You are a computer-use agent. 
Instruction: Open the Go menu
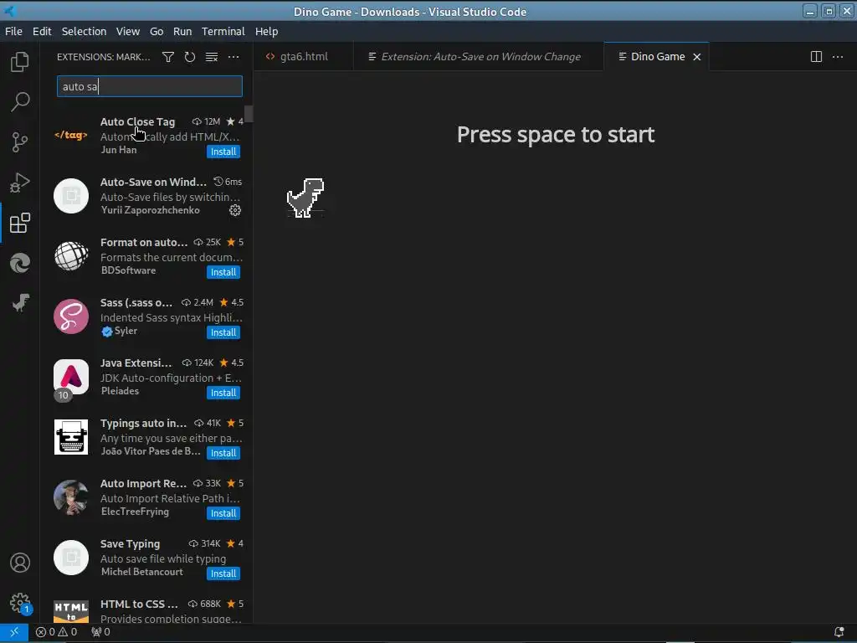(x=157, y=31)
